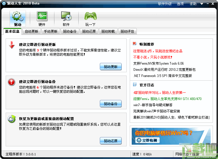Viewport: 218px width, 159px height.
Task: Click the 官方日志 document icon
Action: point(135,85)
